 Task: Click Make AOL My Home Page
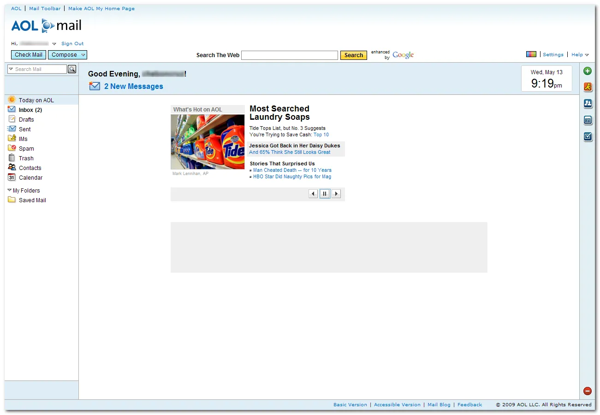[x=101, y=8]
